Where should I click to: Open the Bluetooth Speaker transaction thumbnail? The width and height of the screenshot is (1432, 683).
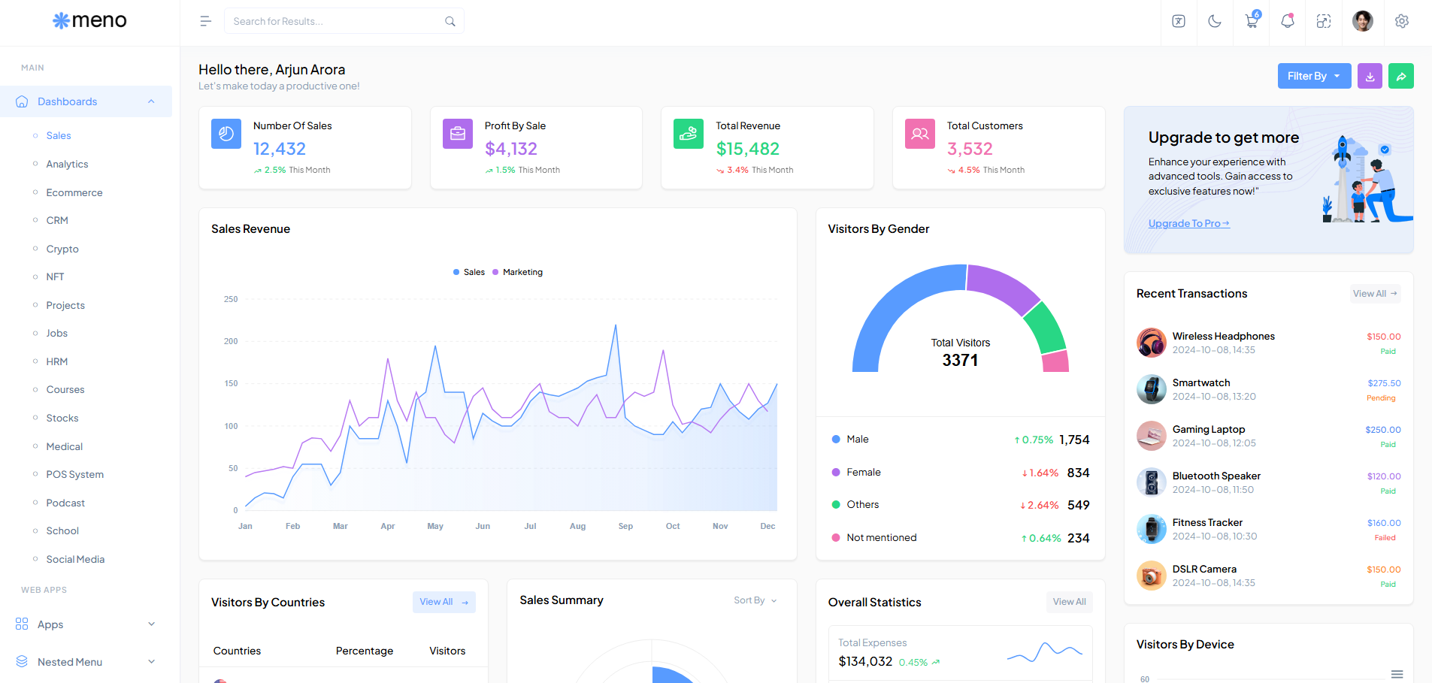1152,482
